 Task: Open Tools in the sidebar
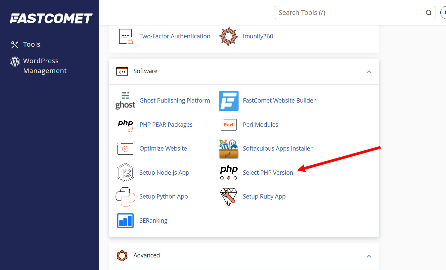(32, 44)
